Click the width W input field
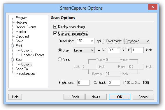The image size is (165, 110). (114, 50)
